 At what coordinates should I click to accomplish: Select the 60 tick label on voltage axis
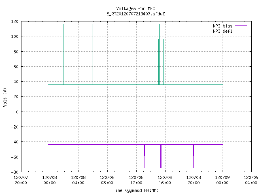pos(16,67)
